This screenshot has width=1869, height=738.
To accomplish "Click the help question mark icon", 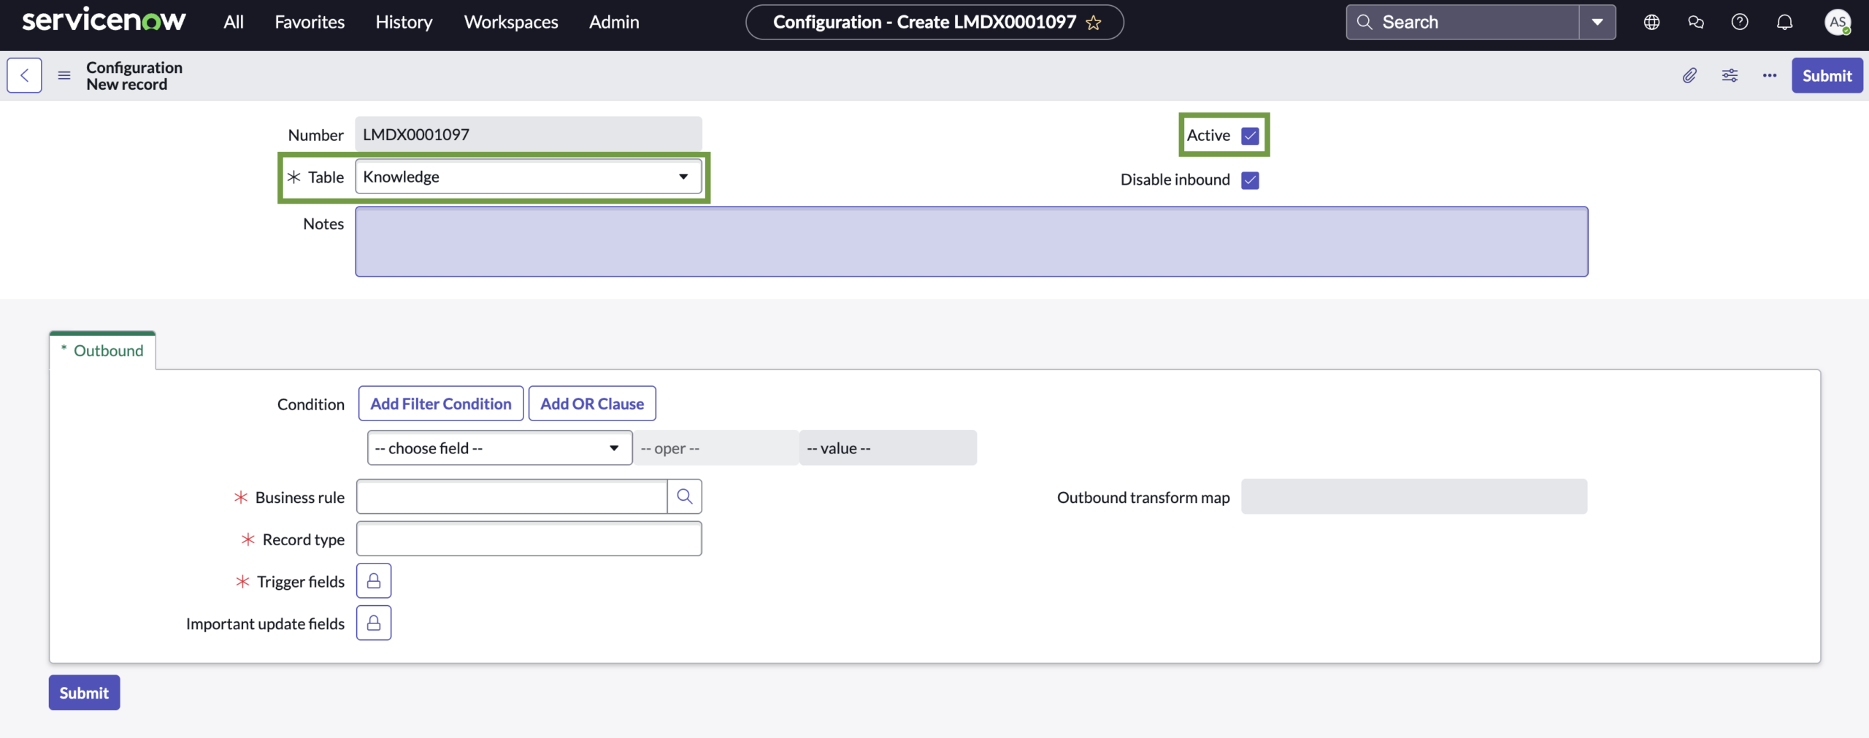I will pyautogui.click(x=1740, y=22).
